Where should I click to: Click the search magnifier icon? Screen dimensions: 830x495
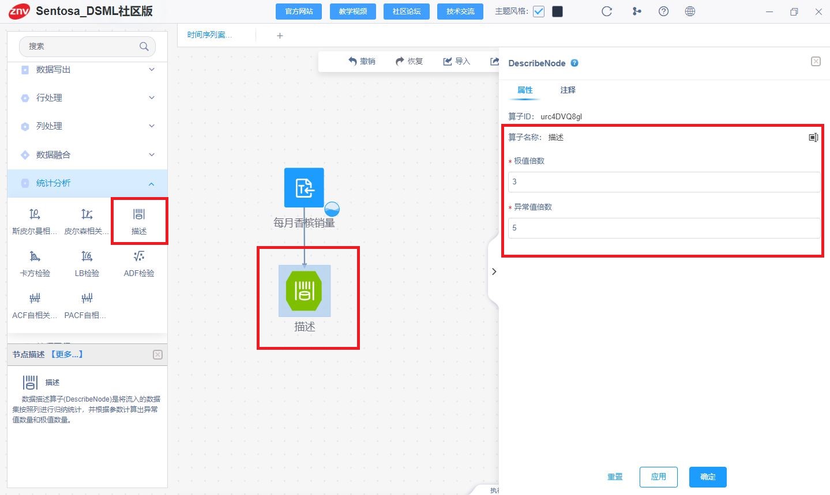point(144,47)
